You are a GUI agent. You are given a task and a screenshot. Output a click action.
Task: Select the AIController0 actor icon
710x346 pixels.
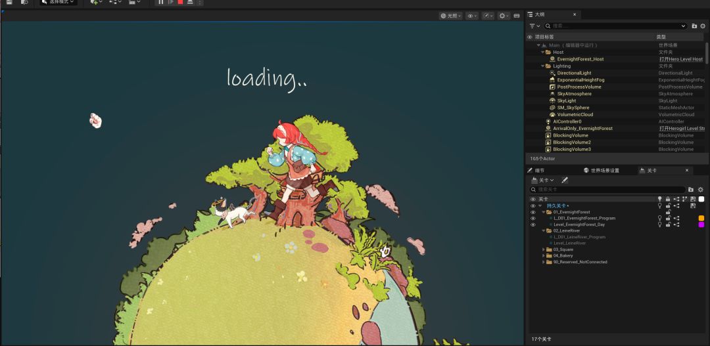548,121
